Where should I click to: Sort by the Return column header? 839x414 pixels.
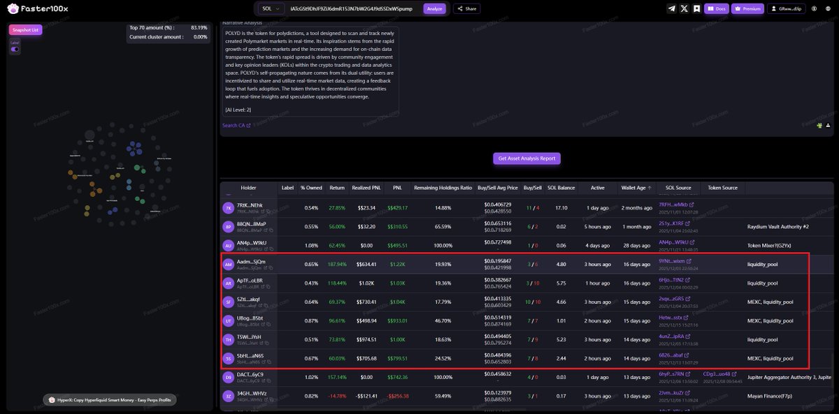[337, 188]
